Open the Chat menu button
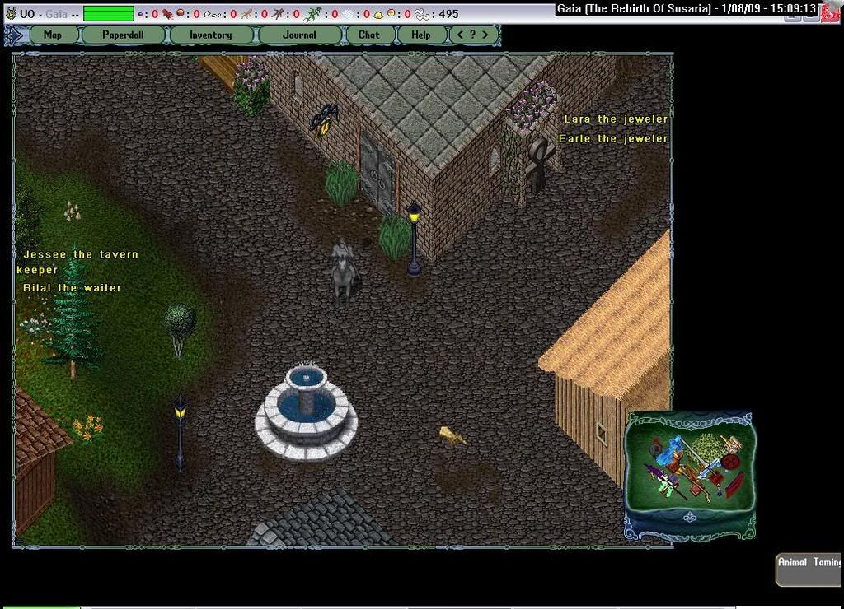Screen dimensions: 844x609 [x=368, y=35]
